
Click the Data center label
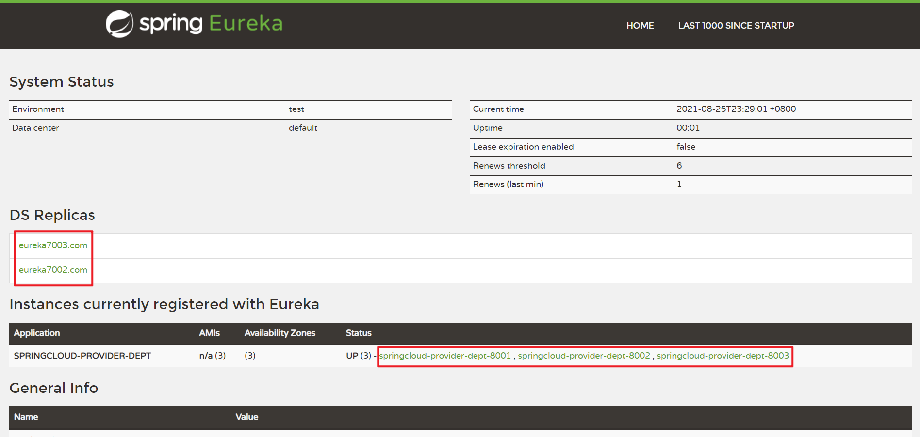coord(35,128)
